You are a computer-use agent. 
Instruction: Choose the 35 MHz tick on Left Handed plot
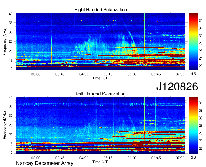pyautogui.click(x=11, y=106)
